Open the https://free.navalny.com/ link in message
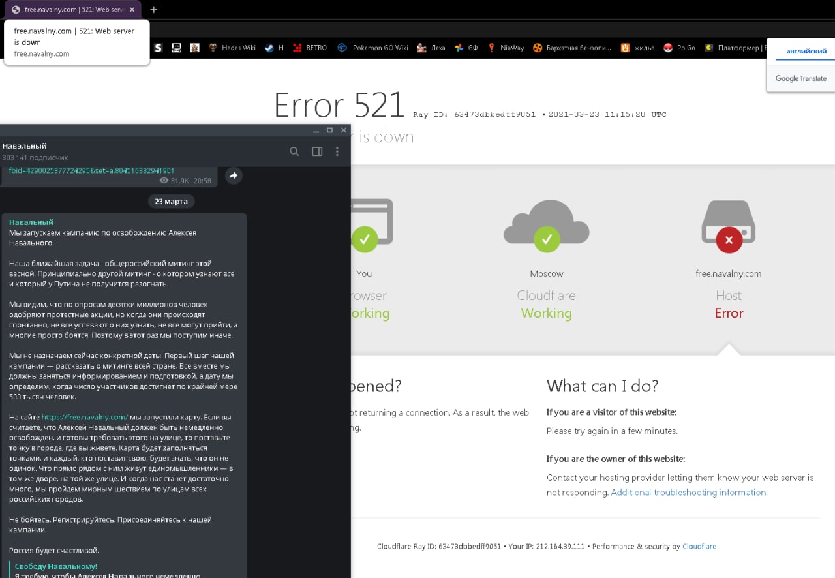The width and height of the screenshot is (835, 578). tap(85, 417)
